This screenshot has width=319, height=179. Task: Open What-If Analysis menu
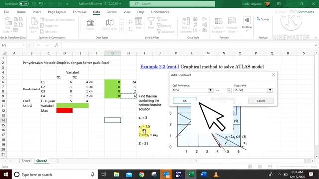click(218, 25)
